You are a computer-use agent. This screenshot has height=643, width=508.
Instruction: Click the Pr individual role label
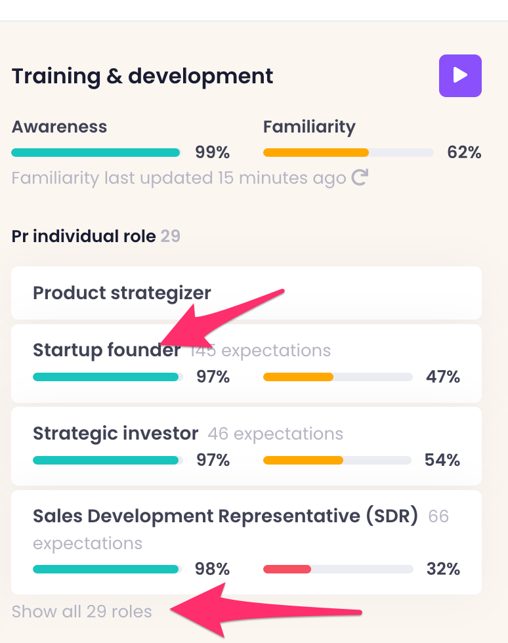coord(84,236)
